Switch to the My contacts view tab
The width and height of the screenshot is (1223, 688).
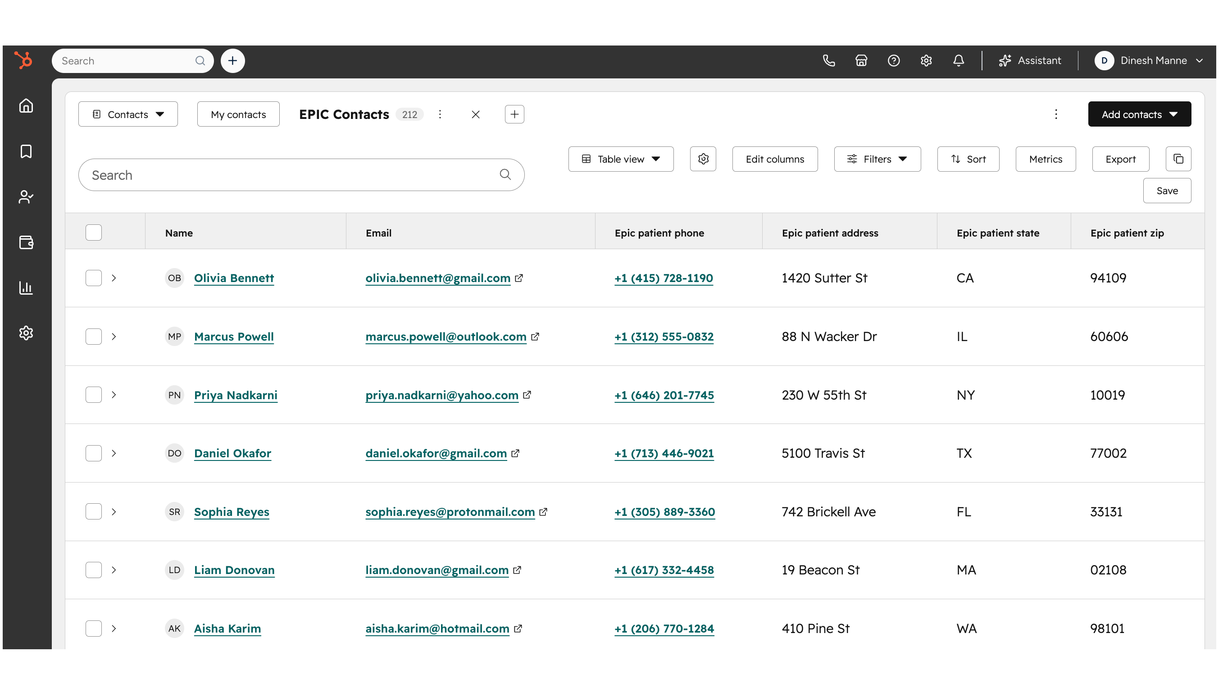pyautogui.click(x=238, y=114)
